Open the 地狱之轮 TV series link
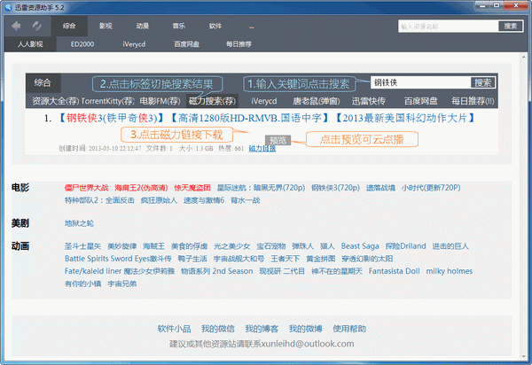This screenshot has width=532, height=365. [x=79, y=223]
